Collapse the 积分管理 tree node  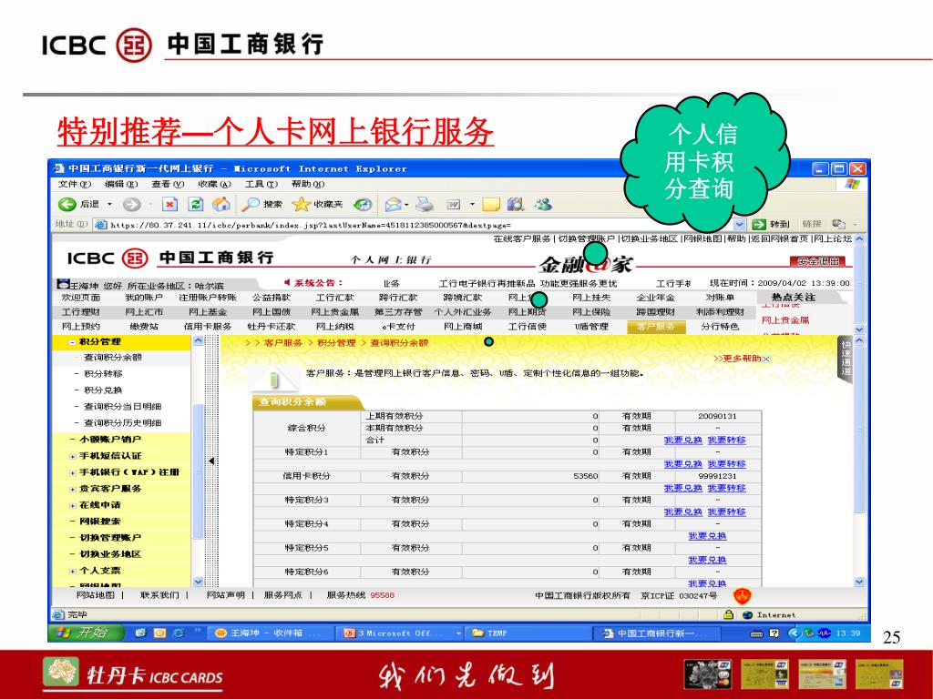(72, 342)
